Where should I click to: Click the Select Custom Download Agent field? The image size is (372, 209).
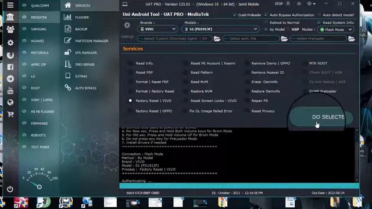click(x=174, y=39)
